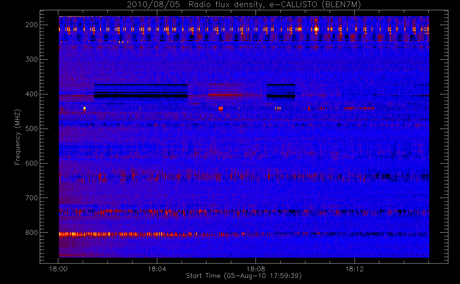Click the 18:12 time axis label

click(355, 269)
